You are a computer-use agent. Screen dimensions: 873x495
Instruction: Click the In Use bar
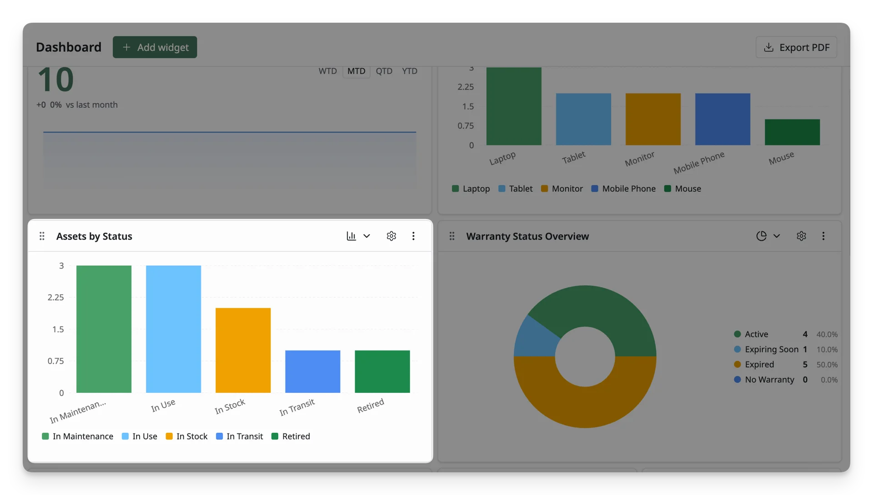pyautogui.click(x=173, y=329)
